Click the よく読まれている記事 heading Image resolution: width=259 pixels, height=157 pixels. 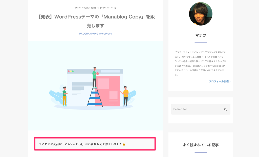[x=201, y=145]
